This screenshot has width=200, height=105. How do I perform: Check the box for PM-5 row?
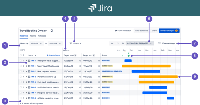click(21, 82)
